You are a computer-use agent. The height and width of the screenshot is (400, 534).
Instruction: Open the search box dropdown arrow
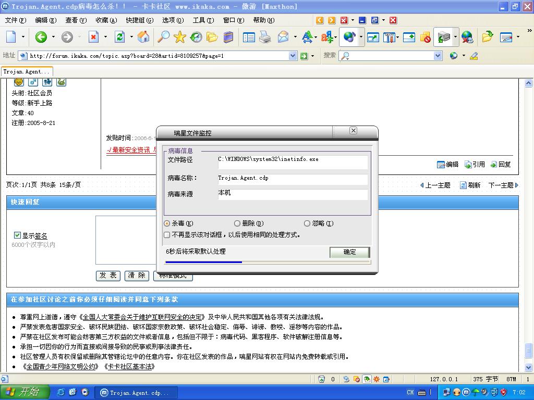point(438,56)
